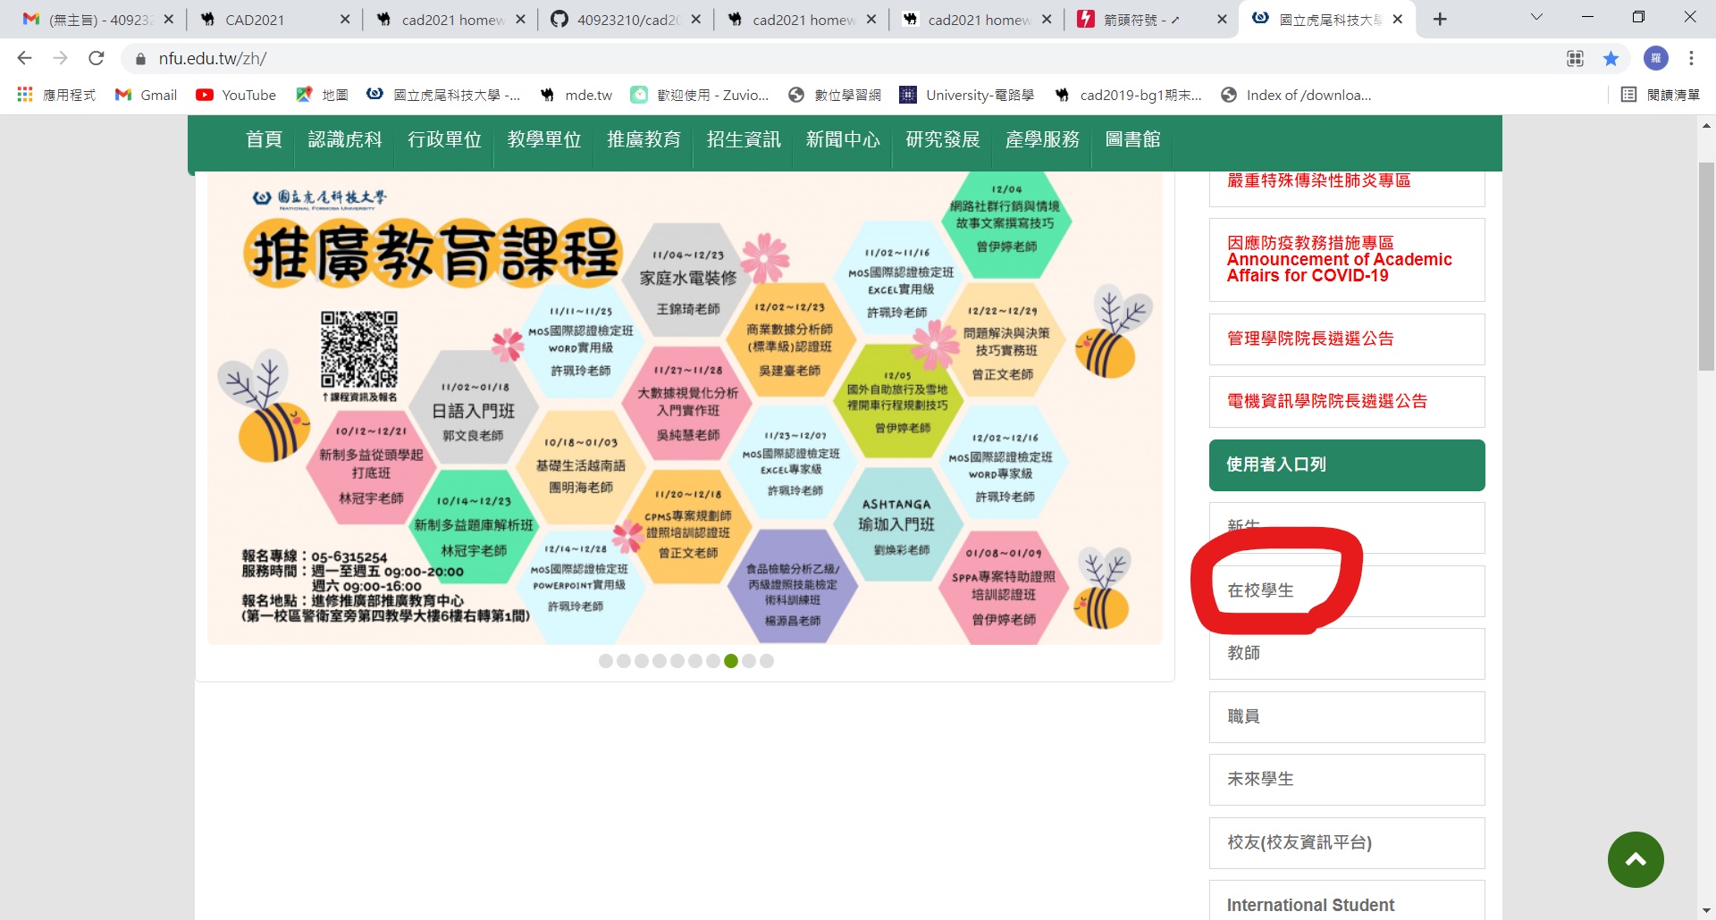Open the International Student link
The height and width of the screenshot is (920, 1716).
click(x=1347, y=902)
